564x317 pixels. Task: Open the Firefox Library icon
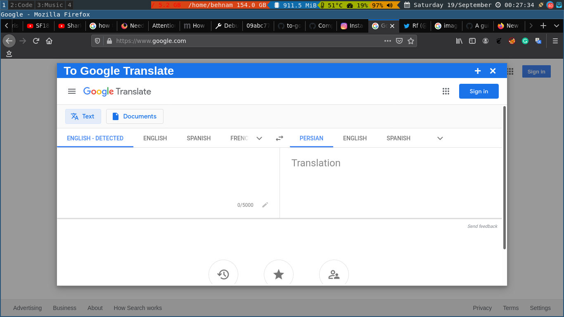[x=459, y=41]
